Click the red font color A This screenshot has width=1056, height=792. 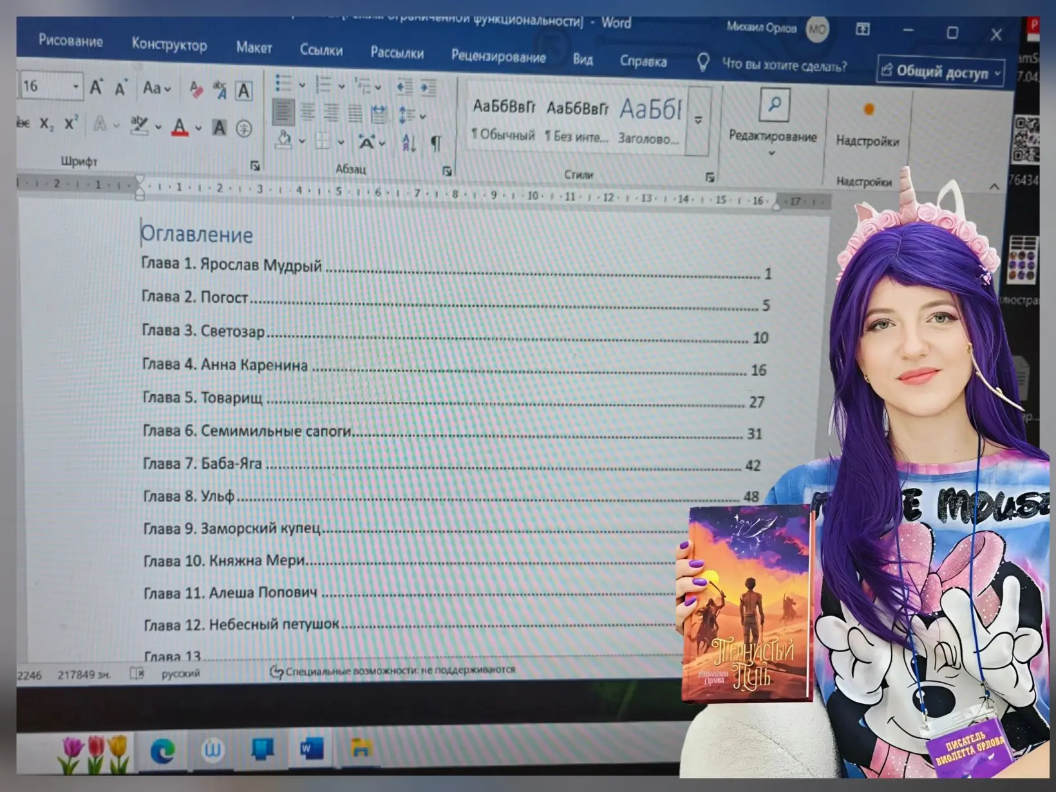tap(180, 127)
